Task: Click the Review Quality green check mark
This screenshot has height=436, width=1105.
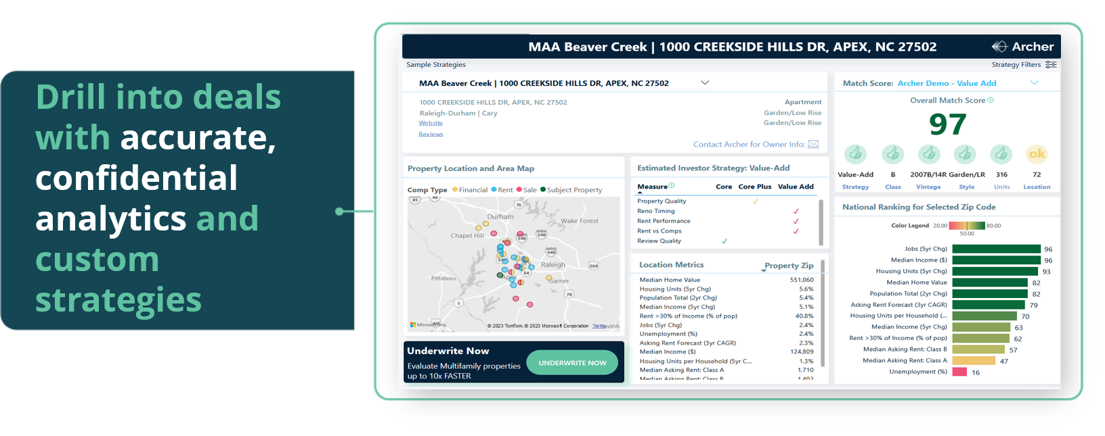Action: coord(724,241)
